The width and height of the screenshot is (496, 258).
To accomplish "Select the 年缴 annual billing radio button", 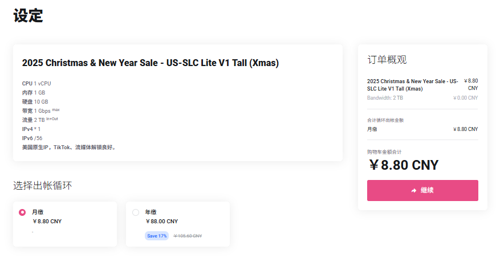I will (x=136, y=212).
